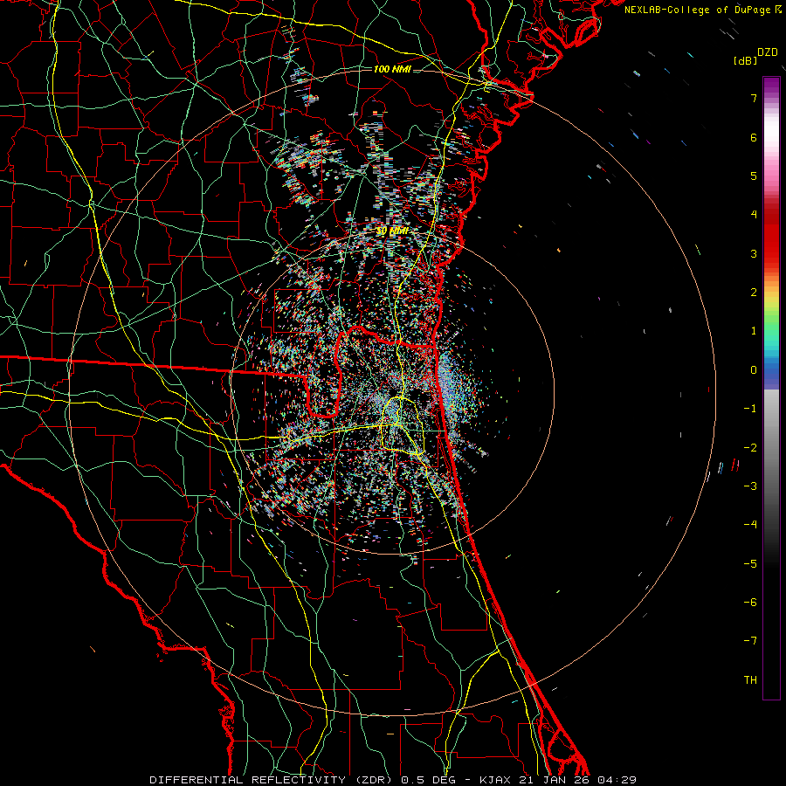Click the [dB] unit label
786x786 pixels.
746,61
